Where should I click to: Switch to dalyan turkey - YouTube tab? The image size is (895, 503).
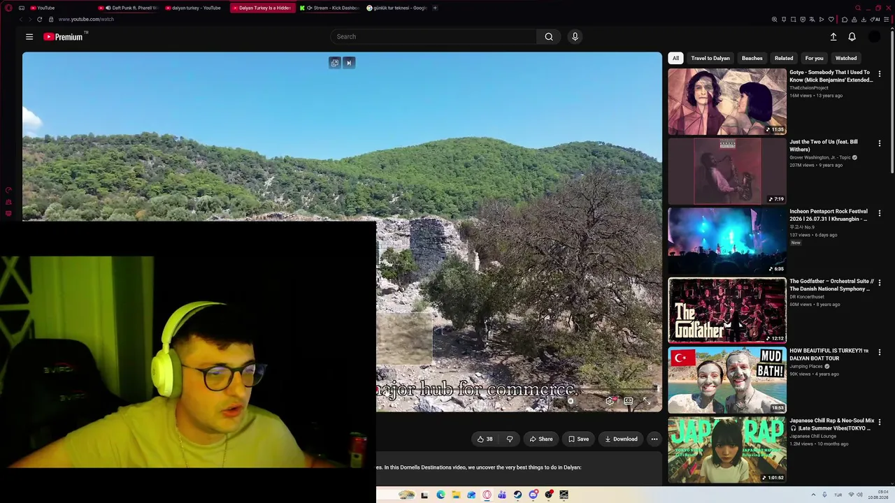[196, 8]
